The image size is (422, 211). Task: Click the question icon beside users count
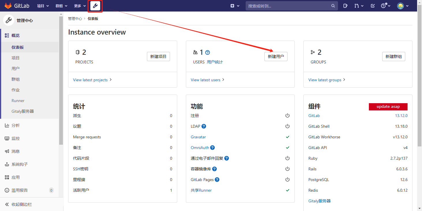coord(207,52)
